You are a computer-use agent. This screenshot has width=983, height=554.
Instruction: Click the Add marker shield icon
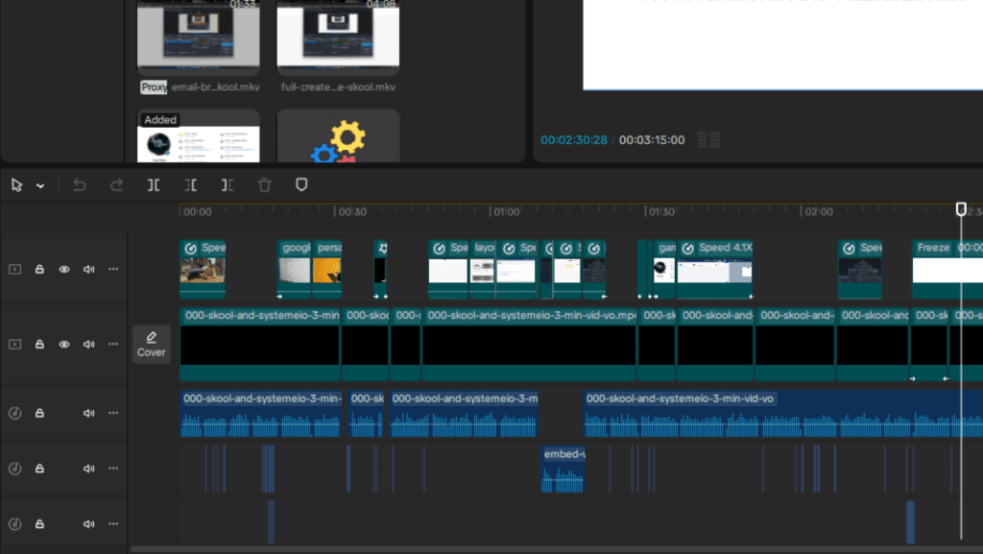(x=301, y=185)
